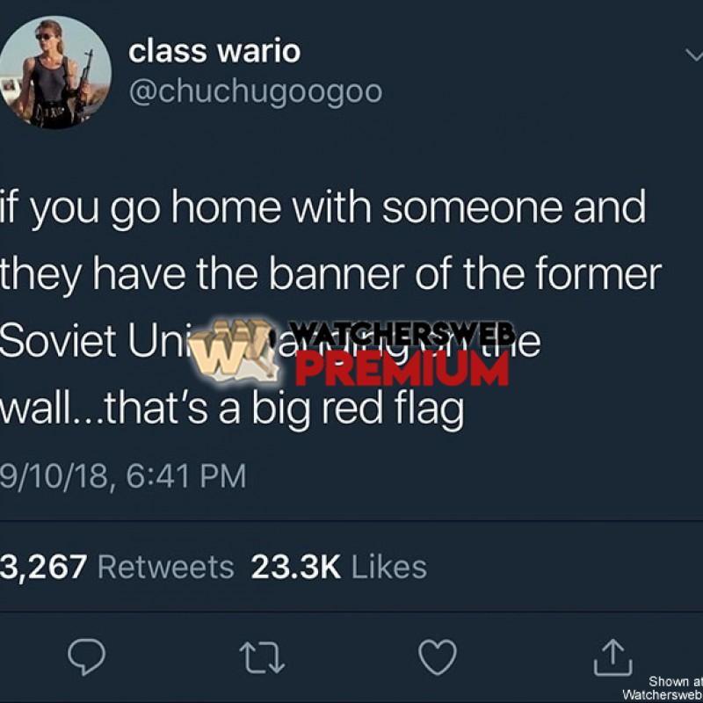This screenshot has height=703, width=703.
Task: Open the class wario display name
Action: 214,51
